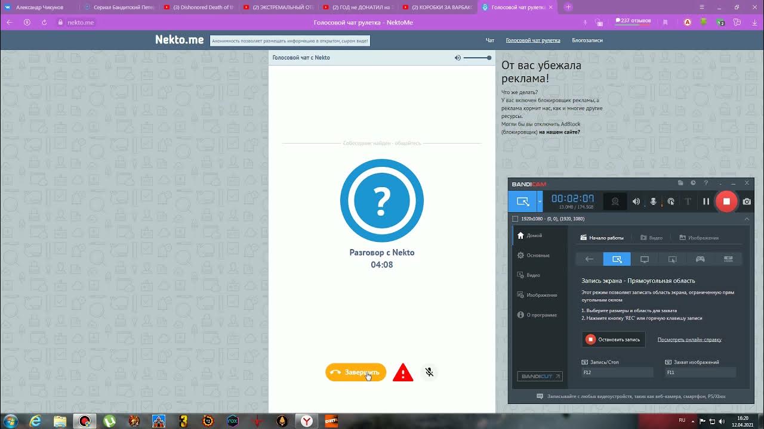The image size is (764, 429).
Task: Open Bandicam help question icon
Action: (x=706, y=183)
